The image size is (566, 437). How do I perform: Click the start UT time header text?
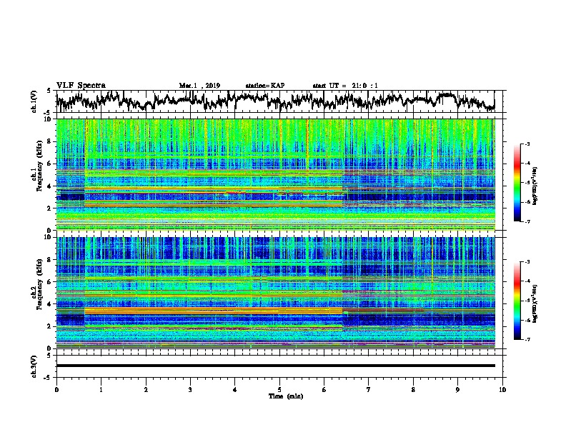tap(345, 86)
